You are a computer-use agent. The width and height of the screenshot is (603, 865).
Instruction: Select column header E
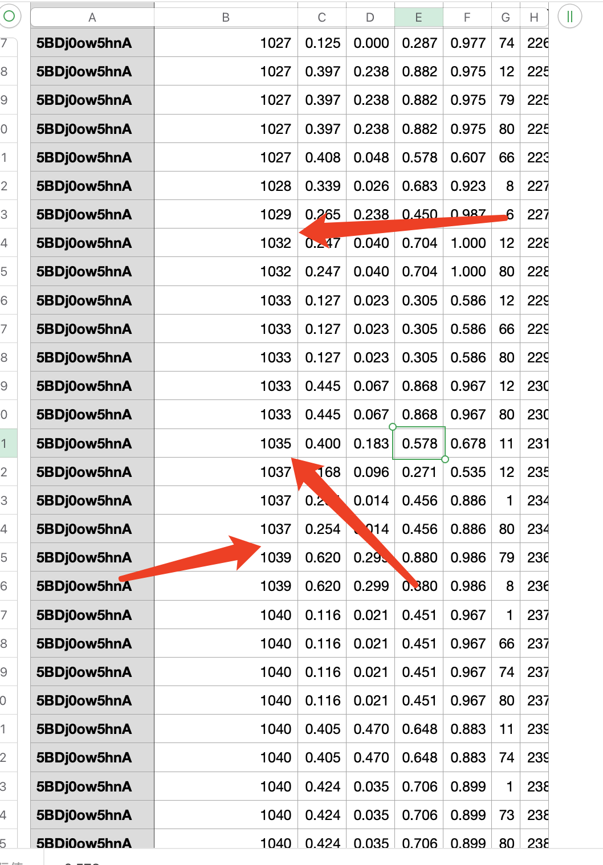point(418,17)
